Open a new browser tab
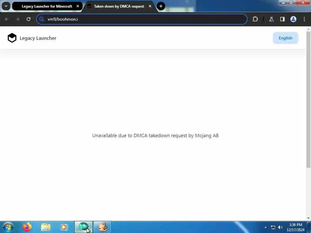311x233 pixels. (161, 6)
